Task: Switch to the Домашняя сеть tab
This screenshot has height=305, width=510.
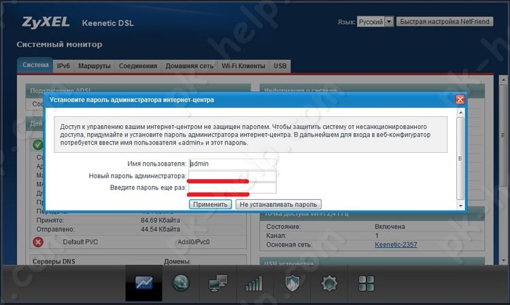Action: tap(189, 66)
